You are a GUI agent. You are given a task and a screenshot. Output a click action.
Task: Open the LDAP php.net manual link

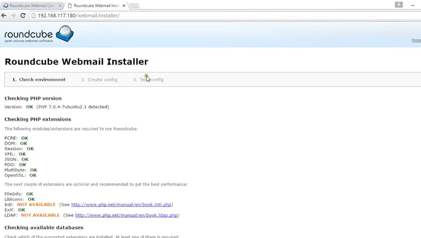[x=126, y=215]
